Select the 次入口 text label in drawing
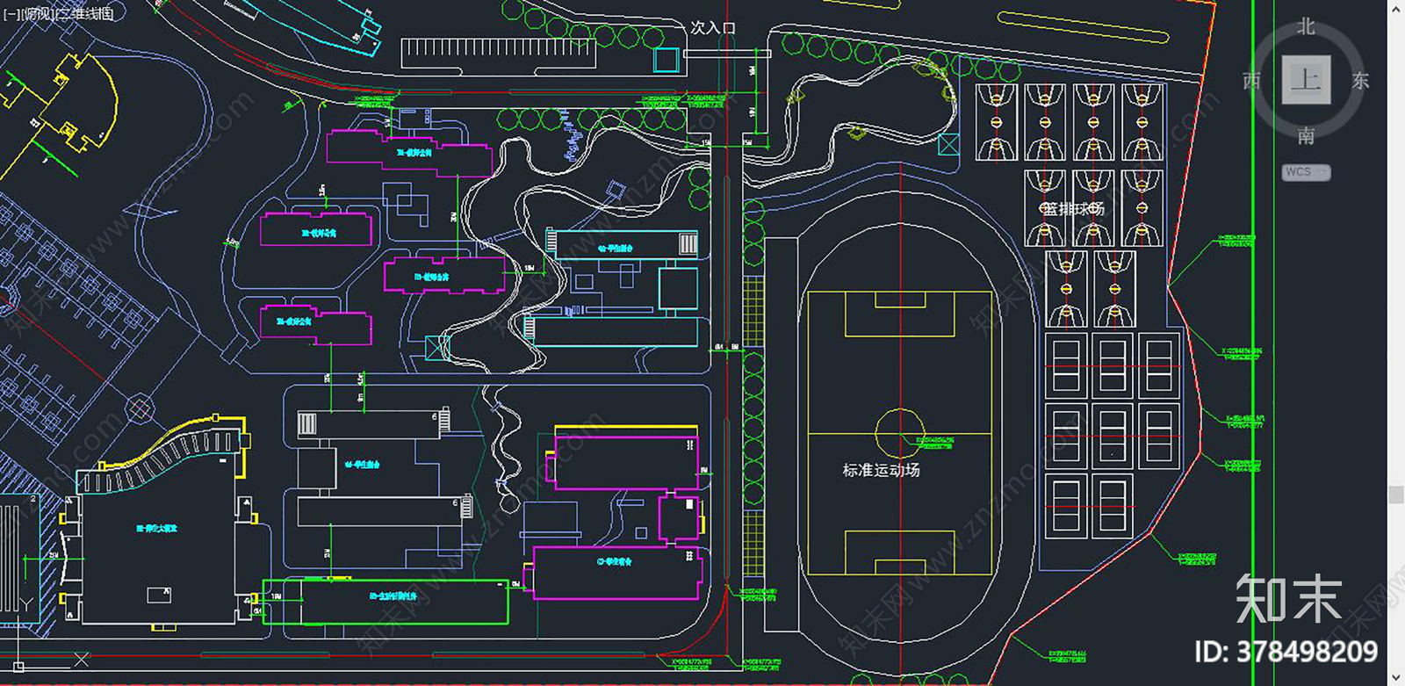Screen dimensions: 1405x686 pyautogui.click(x=712, y=27)
